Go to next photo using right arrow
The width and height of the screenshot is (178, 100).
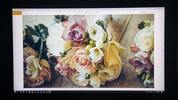pyautogui.click(x=162, y=51)
